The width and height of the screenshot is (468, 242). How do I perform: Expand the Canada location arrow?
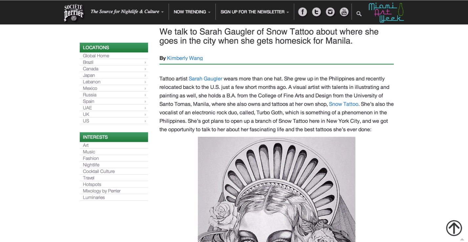(x=145, y=69)
